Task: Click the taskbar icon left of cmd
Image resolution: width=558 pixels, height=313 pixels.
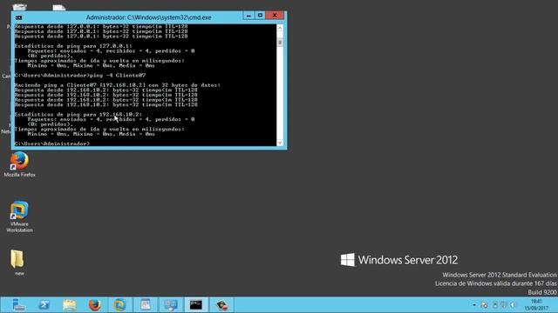Action: 171,305
